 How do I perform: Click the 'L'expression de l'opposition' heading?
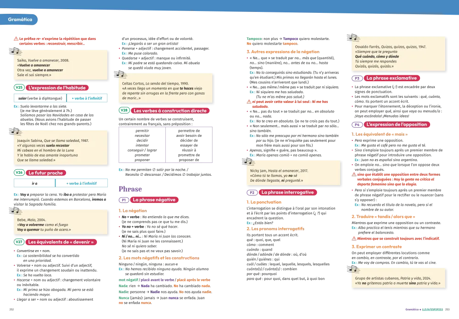(x=396, y=124)
